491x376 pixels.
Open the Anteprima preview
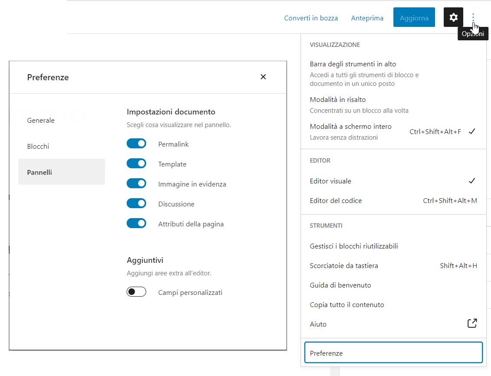[x=367, y=18]
